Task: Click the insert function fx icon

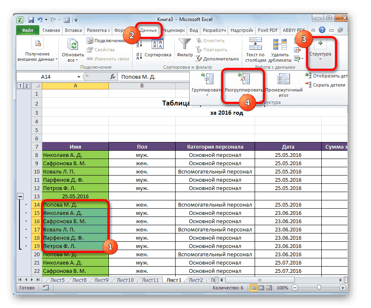Action: (112, 77)
